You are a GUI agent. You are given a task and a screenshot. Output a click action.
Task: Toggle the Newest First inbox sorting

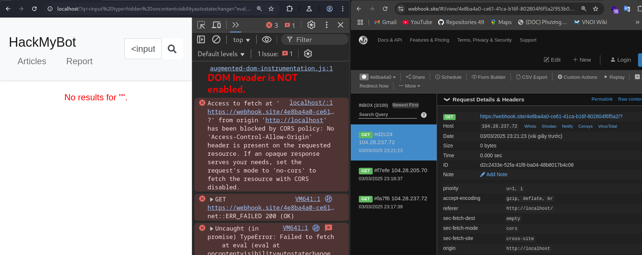405,105
